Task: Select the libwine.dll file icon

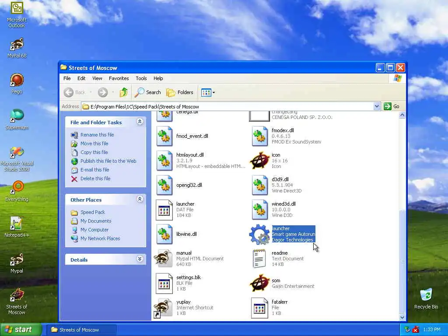Action: click(x=164, y=234)
